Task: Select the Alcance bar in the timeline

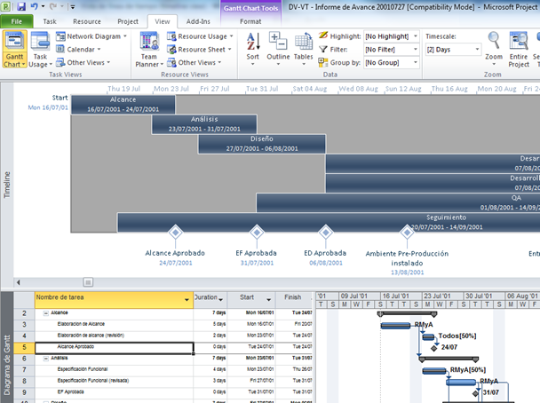Action: coord(123,105)
